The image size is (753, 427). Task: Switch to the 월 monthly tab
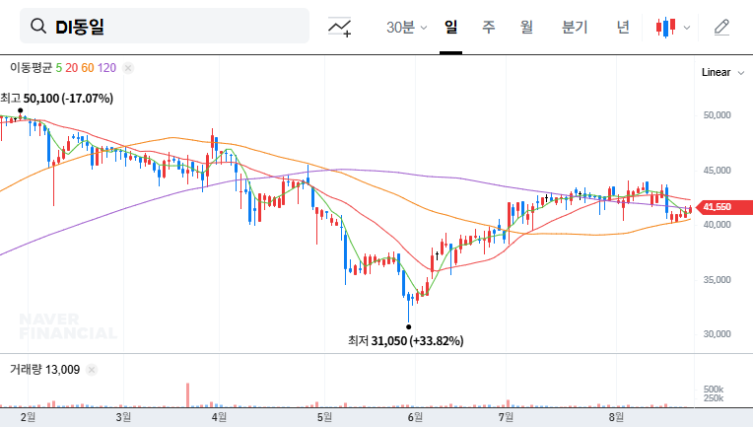pyautogui.click(x=526, y=27)
